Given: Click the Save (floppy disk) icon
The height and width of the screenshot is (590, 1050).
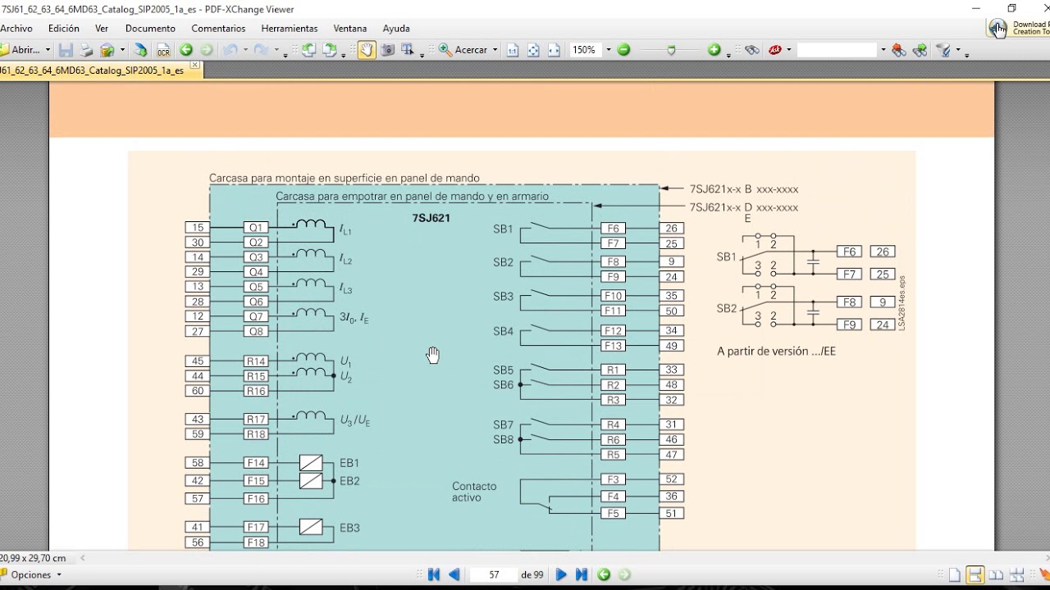Looking at the screenshot, I should pyautogui.click(x=66, y=50).
